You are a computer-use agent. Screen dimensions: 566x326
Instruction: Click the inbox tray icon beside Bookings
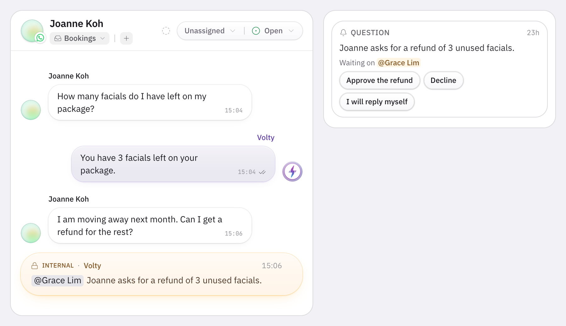[58, 38]
